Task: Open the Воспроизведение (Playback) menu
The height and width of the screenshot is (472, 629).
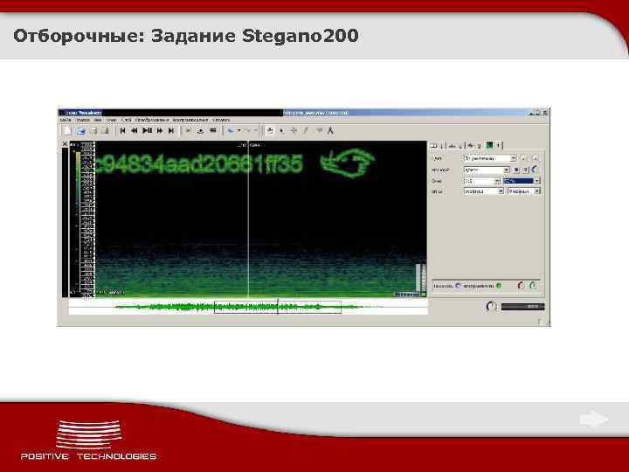Action: (x=190, y=120)
